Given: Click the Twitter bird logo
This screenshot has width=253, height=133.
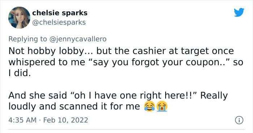Looking at the screenshot, I should click(x=239, y=12).
